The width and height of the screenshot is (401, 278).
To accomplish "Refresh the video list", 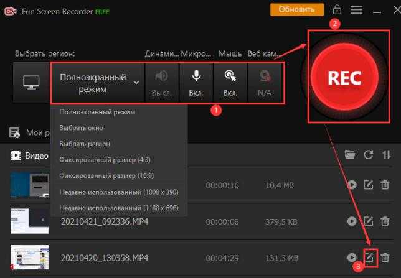I will 368,155.
